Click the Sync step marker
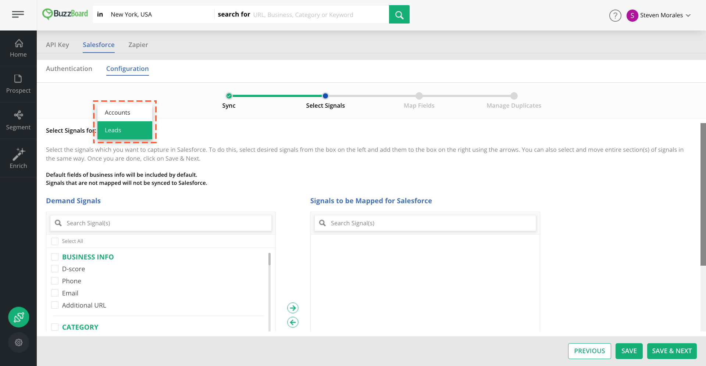Screen dimensions: 706x366 [x=229, y=96]
